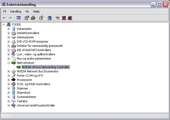Collapse the TODDE root node
170x120 pixels.
(x=3, y=24)
